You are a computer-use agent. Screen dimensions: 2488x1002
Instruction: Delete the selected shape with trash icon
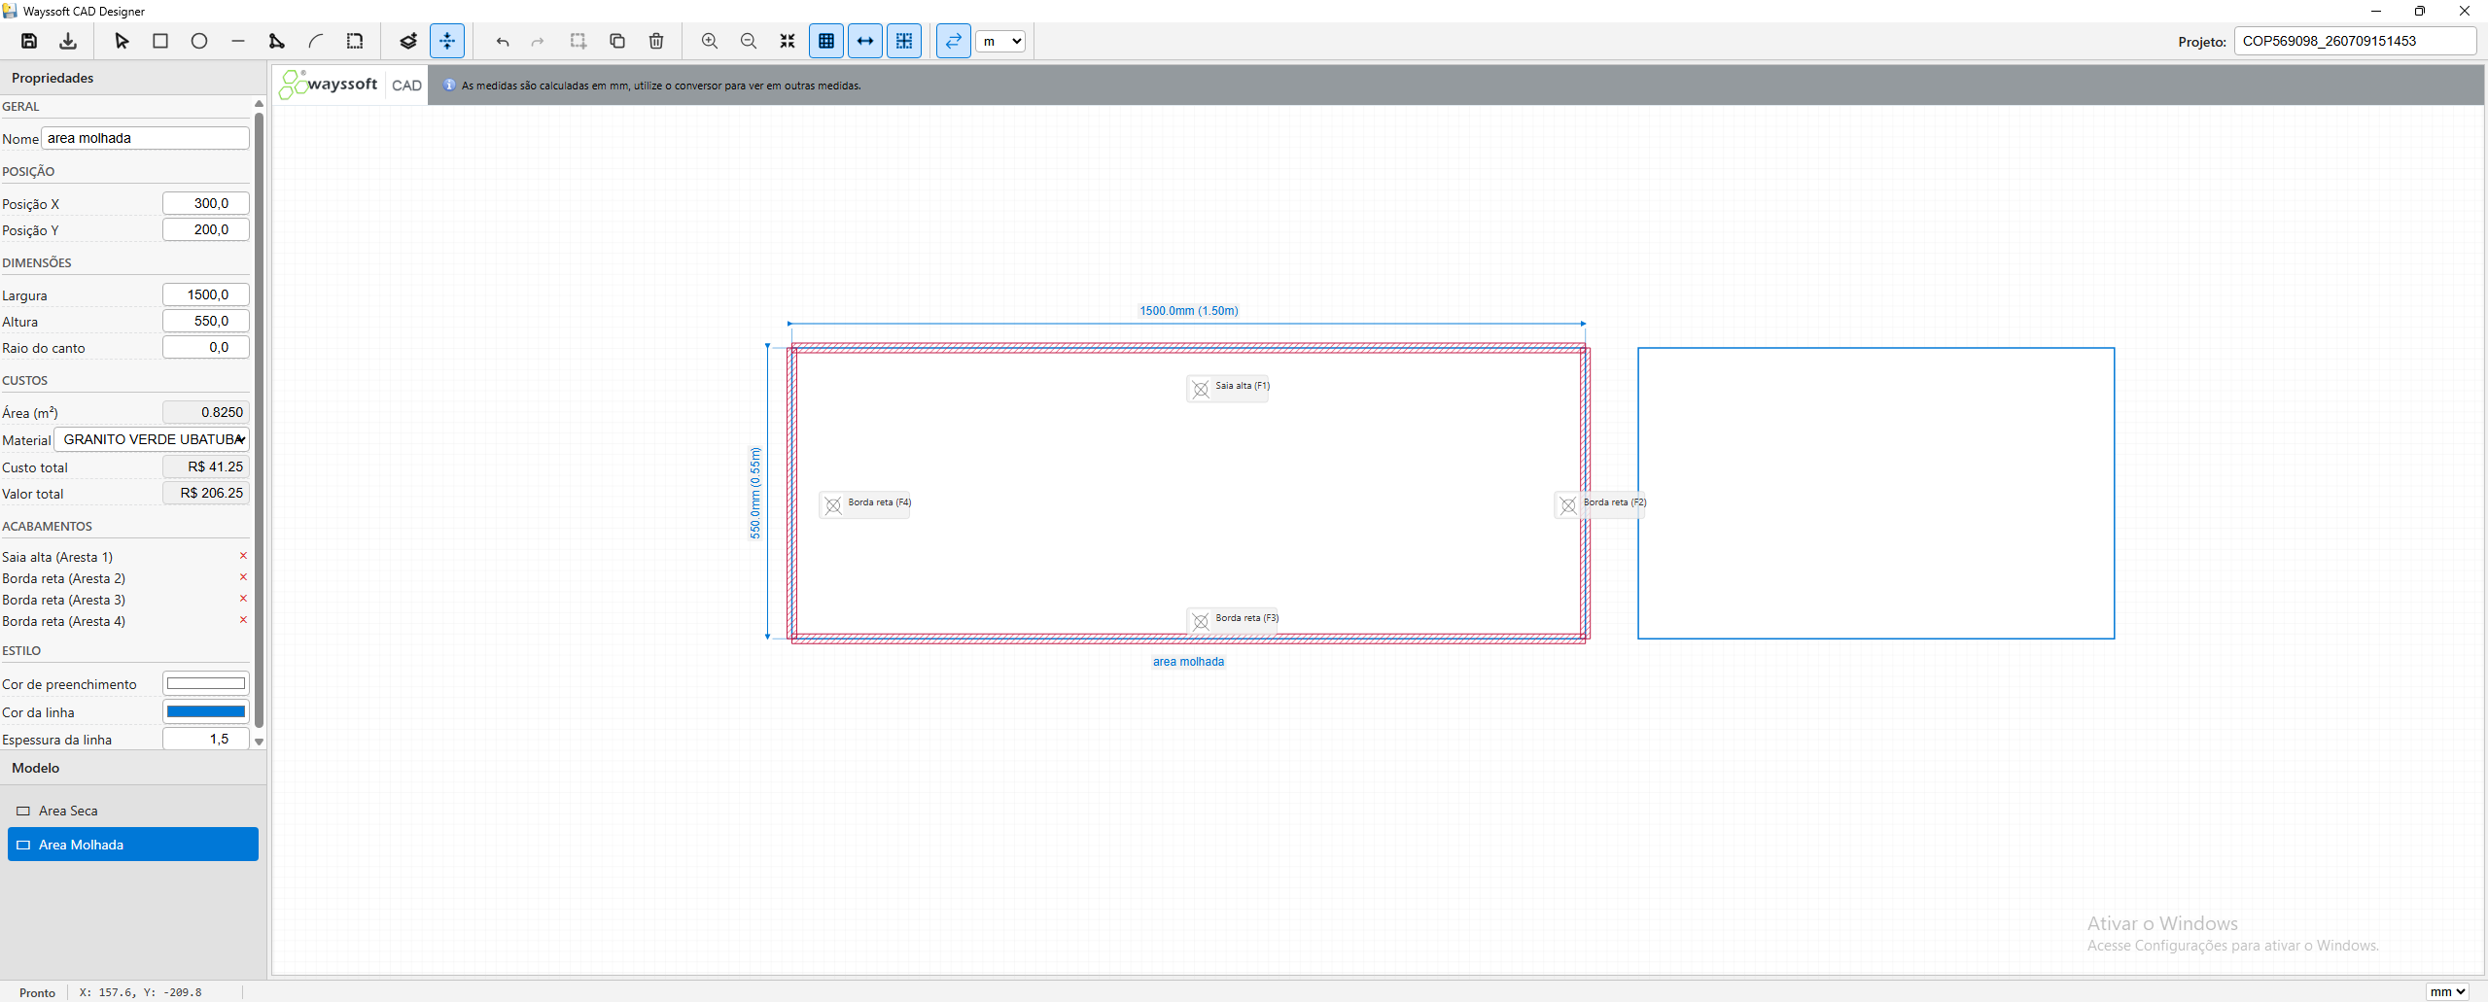656,41
